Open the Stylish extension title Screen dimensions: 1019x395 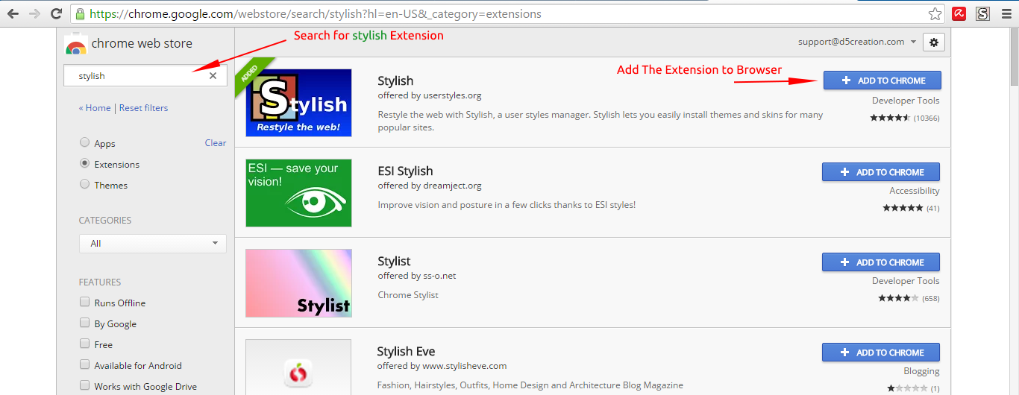pyautogui.click(x=395, y=80)
